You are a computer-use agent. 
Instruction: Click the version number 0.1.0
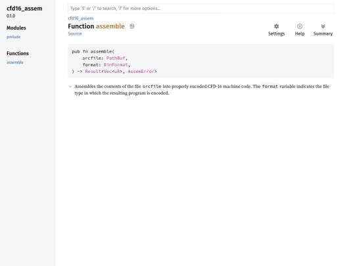11,16
